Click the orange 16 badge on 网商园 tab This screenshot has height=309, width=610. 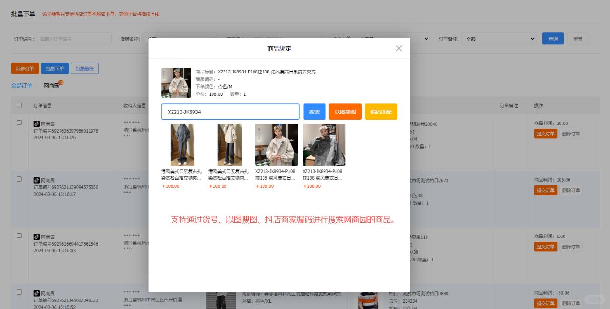61,82
